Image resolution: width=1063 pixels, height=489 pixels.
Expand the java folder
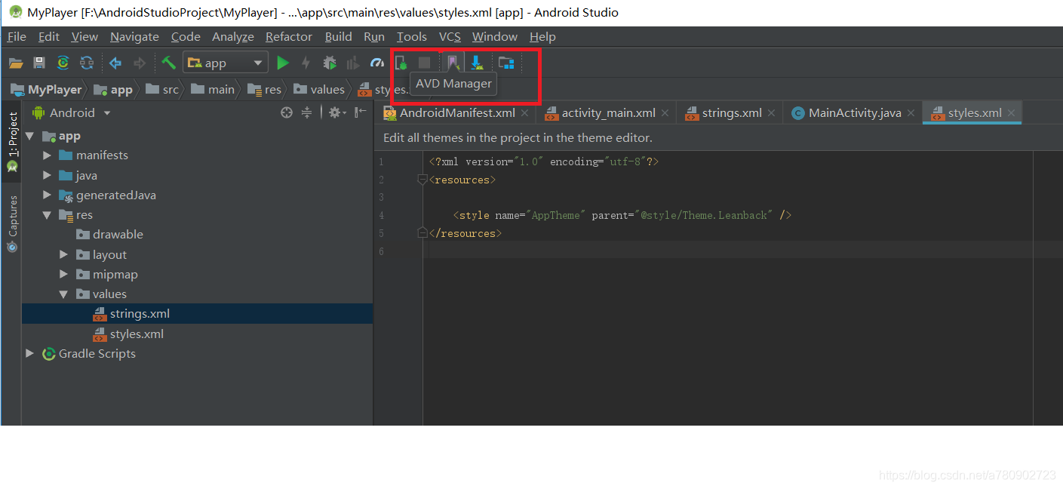click(48, 175)
